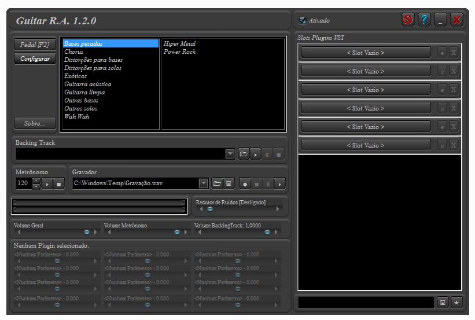Click the Gravador path input field

coord(136,183)
